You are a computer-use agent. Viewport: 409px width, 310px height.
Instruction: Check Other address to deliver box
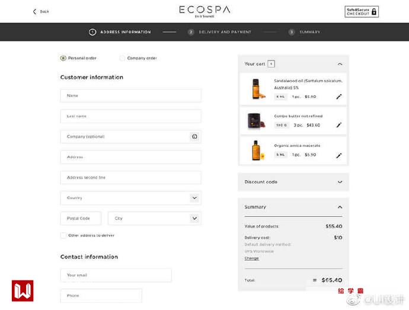tap(63, 235)
